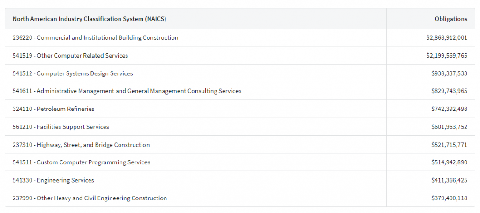Click the $521,715,771 obligations amount

click(449, 145)
